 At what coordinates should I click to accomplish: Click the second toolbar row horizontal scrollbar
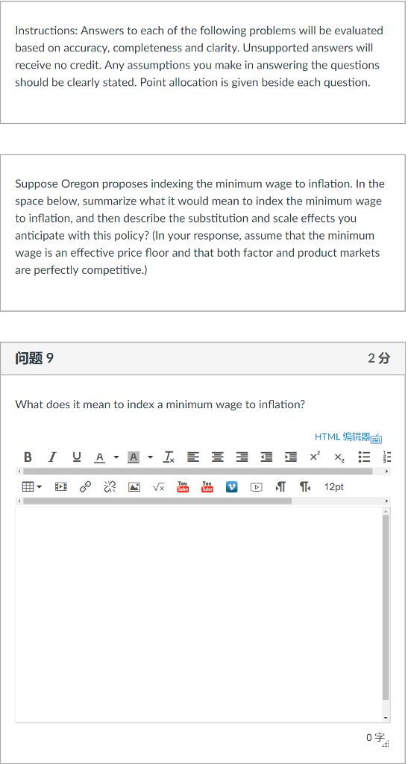pos(157,501)
